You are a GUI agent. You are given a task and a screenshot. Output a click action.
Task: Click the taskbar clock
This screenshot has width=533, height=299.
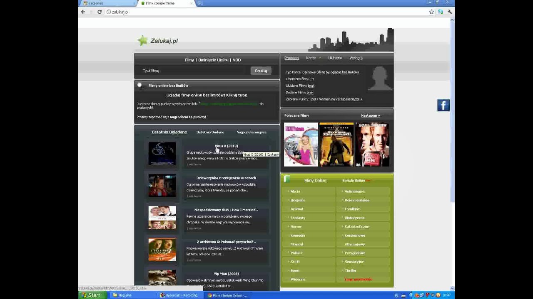click(446, 295)
